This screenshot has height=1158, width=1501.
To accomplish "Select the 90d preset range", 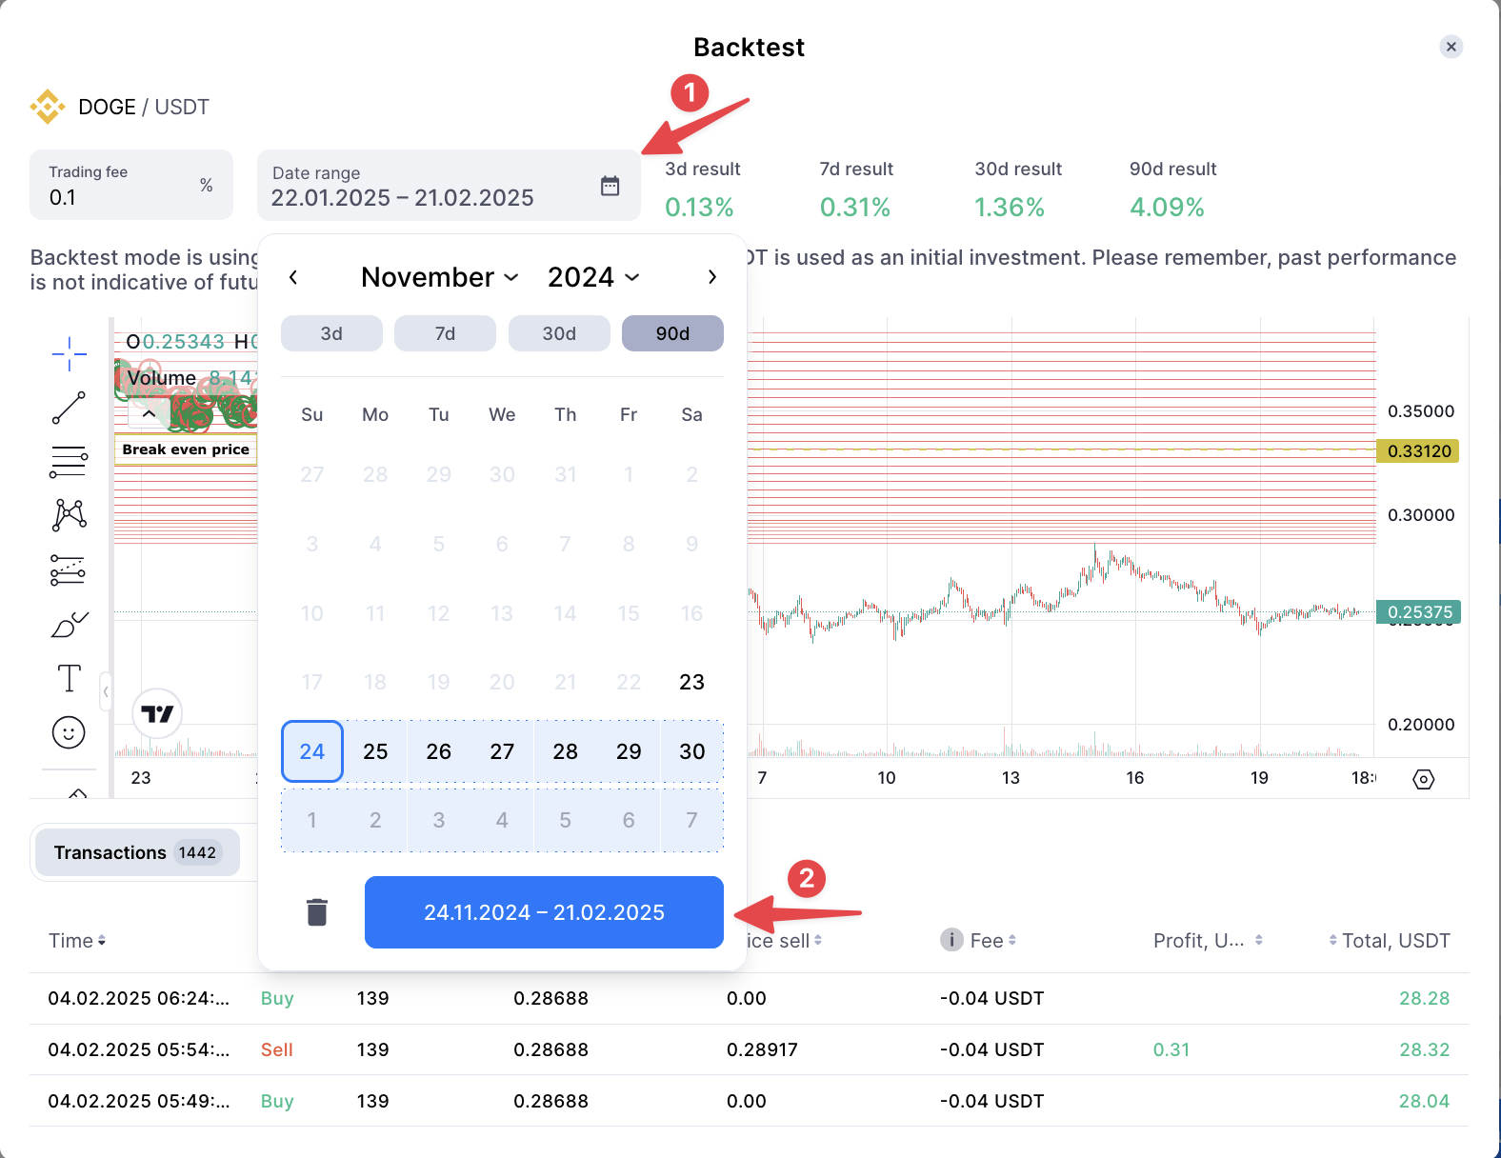I will pos(672,333).
